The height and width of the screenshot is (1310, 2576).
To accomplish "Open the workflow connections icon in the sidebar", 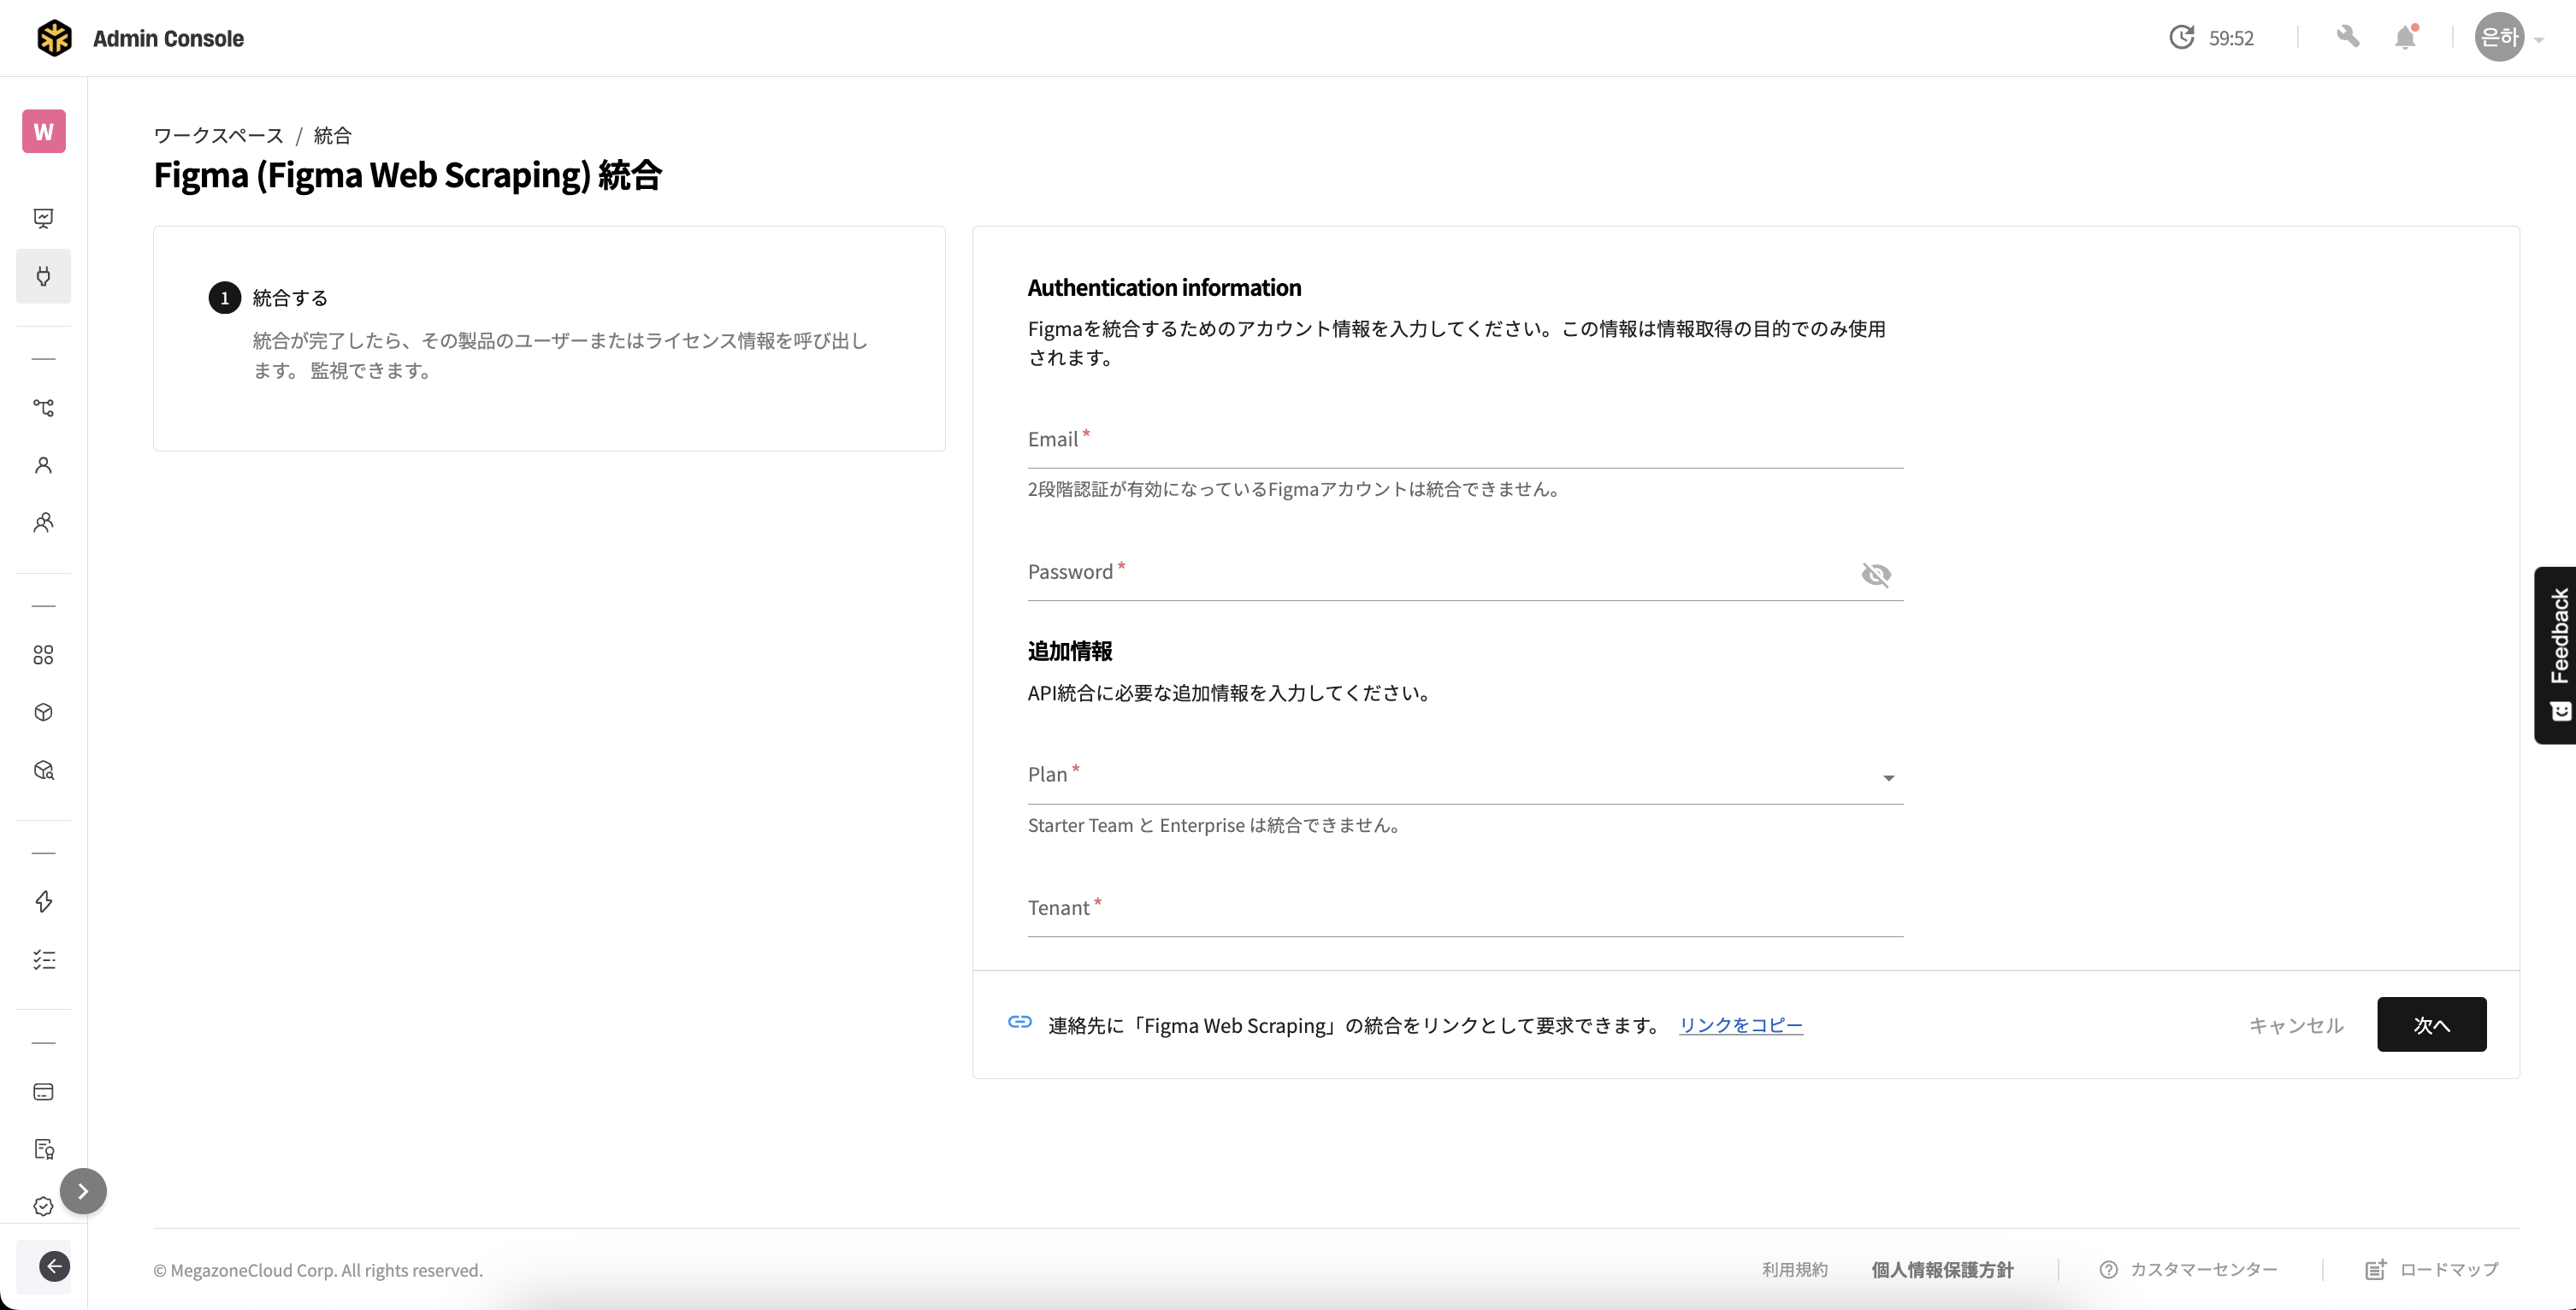I will point(44,408).
